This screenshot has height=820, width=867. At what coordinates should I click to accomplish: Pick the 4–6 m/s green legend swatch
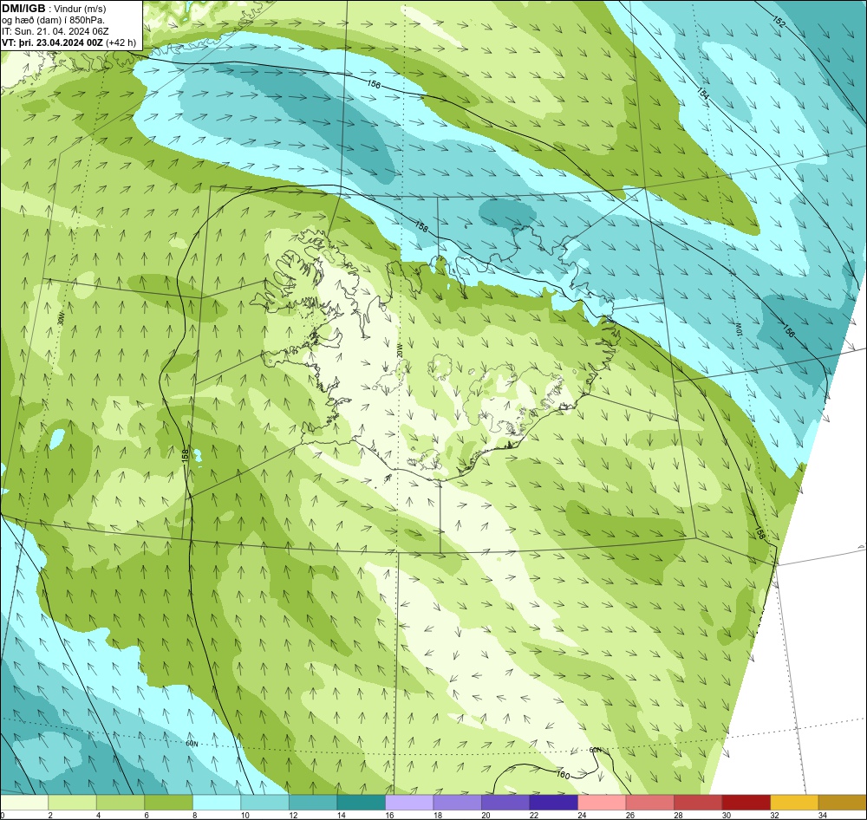[121, 803]
